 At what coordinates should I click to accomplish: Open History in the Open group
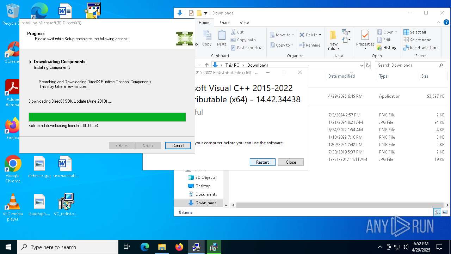point(387,48)
